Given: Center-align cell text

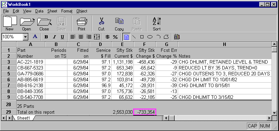Looking at the screenshot, I should click(81, 37).
